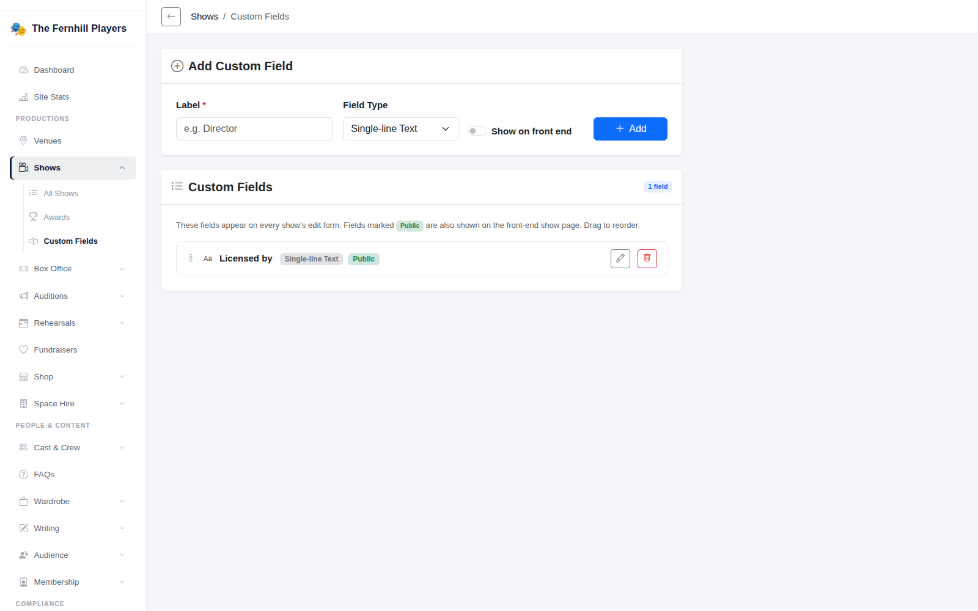The image size is (978, 611).
Task: Click the Licensed by field name
Action: pos(246,258)
